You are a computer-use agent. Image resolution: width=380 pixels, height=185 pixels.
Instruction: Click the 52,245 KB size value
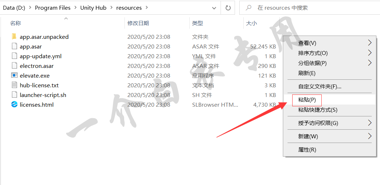coord(263,46)
